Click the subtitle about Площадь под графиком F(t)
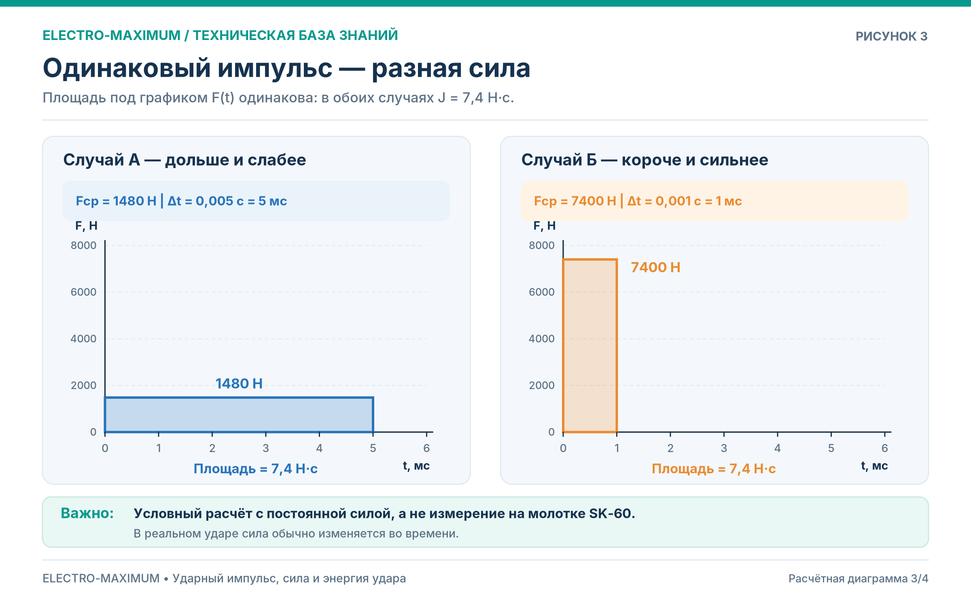 [x=278, y=98]
